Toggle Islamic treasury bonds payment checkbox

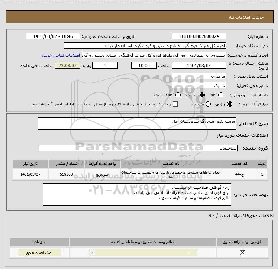pyautogui.click(x=175, y=104)
